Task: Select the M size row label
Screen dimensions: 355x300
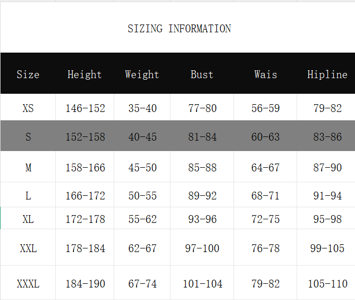Action: [28, 168]
